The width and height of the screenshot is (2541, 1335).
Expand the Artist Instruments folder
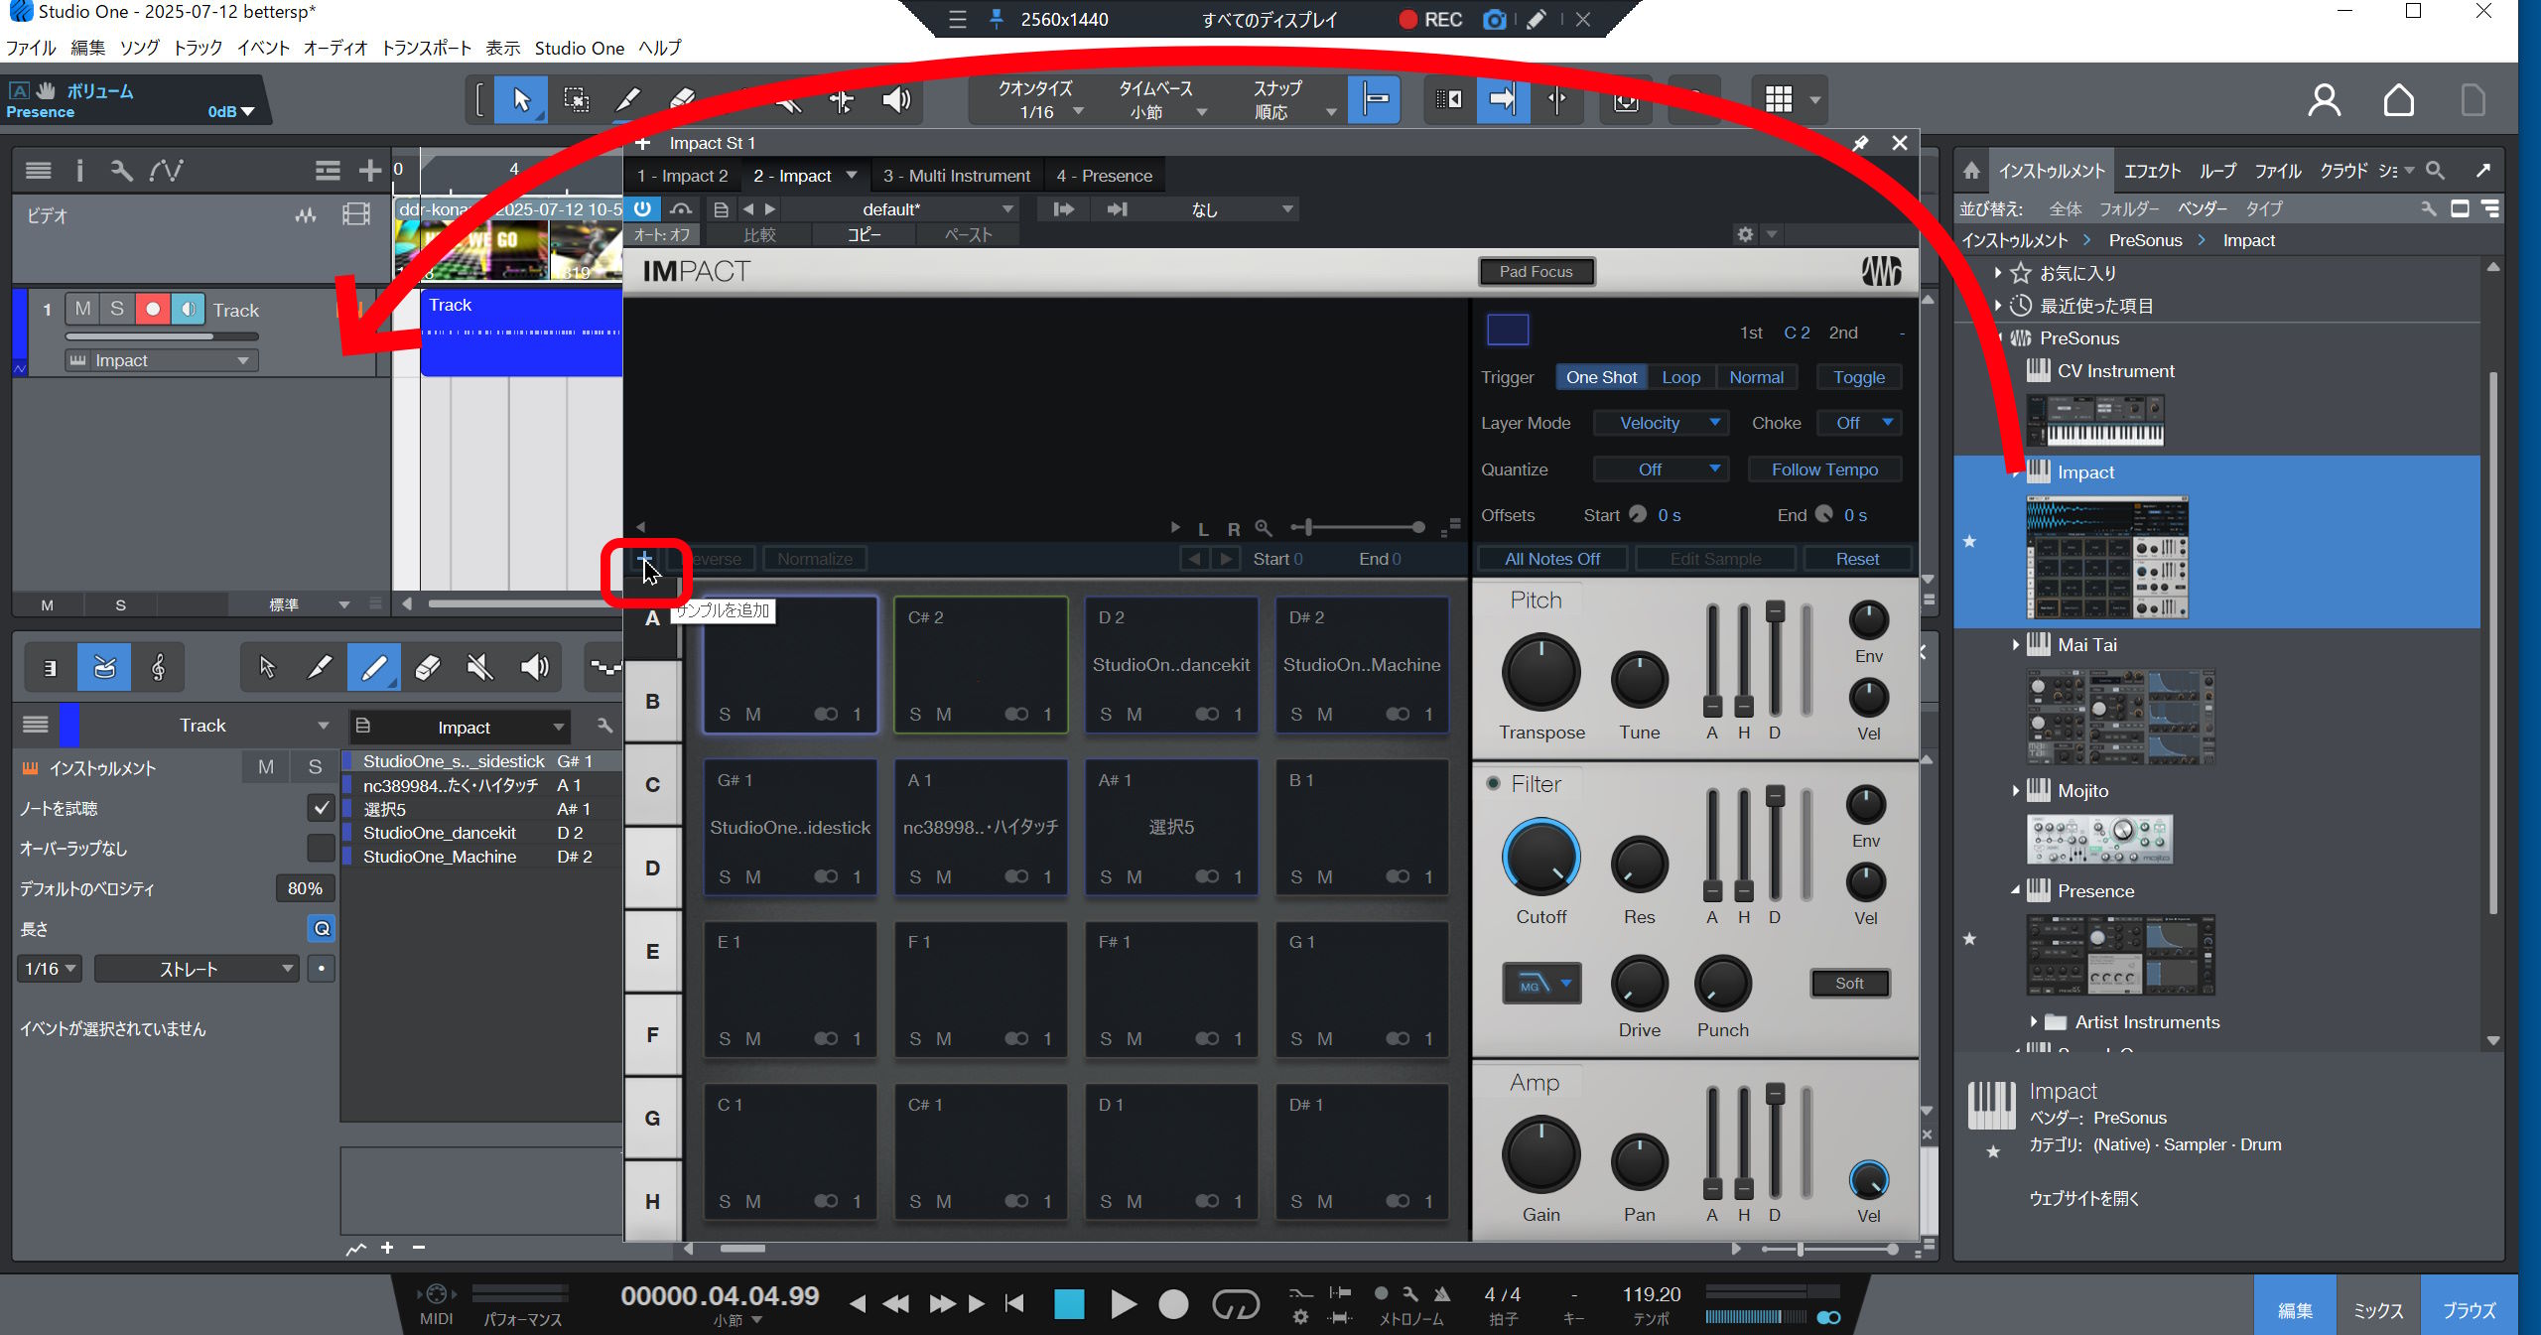pyautogui.click(x=2034, y=1022)
